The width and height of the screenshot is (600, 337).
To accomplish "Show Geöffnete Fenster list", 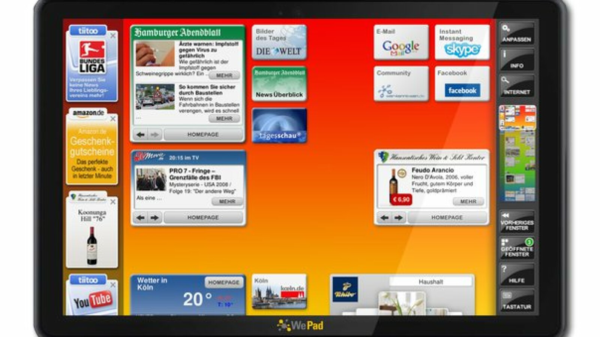I will (516, 248).
